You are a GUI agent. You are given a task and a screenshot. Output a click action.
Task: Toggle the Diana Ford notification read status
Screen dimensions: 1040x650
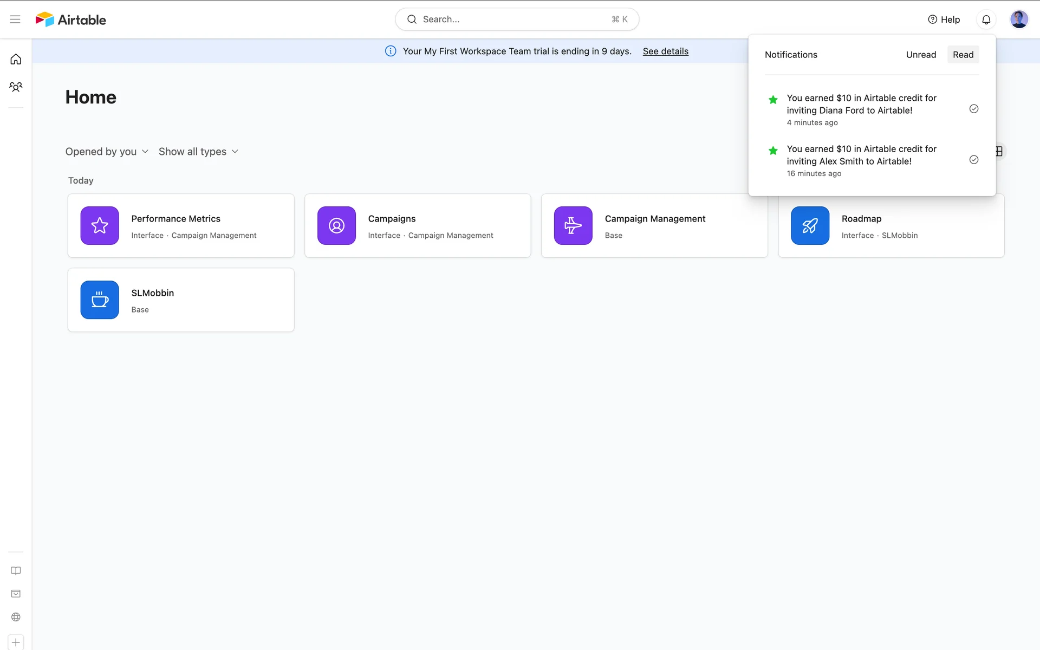(x=973, y=109)
